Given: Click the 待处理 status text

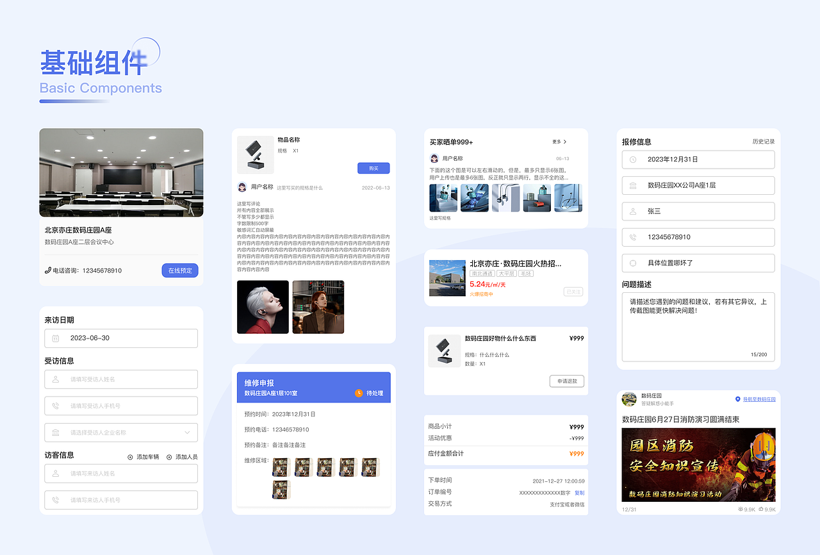Looking at the screenshot, I should click(x=375, y=393).
